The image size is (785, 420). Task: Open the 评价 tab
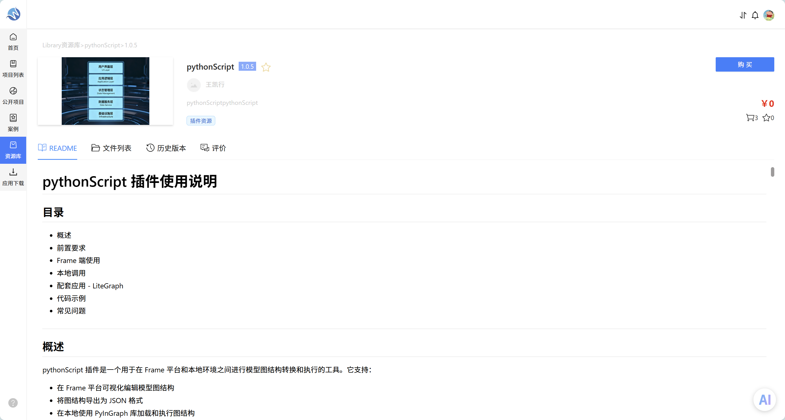(x=213, y=148)
